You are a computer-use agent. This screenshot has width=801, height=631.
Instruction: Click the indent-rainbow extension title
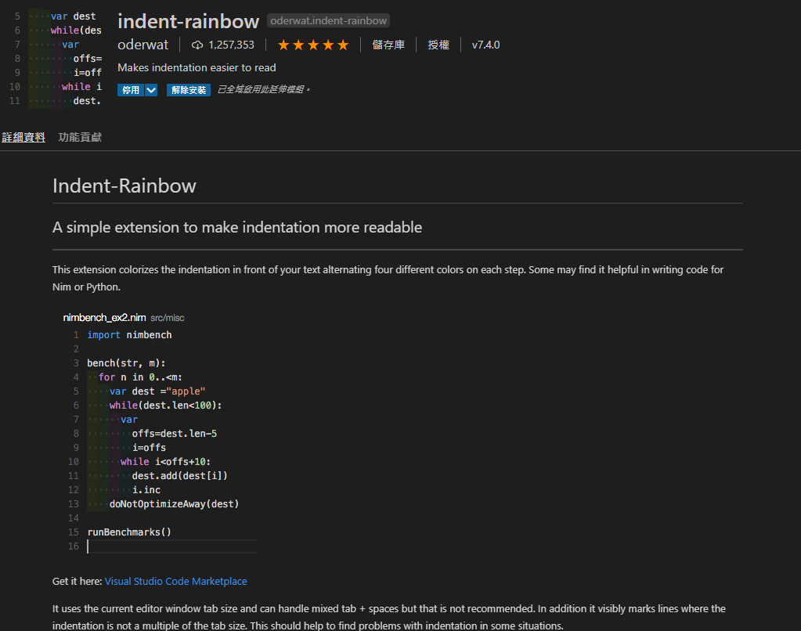coord(188,21)
